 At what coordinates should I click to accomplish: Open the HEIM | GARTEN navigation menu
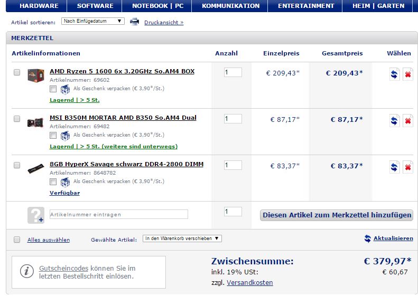tap(378, 6)
